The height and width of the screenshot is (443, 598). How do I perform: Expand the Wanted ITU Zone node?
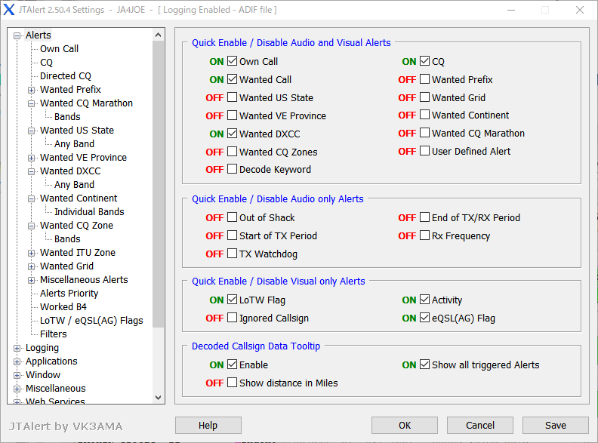31,253
